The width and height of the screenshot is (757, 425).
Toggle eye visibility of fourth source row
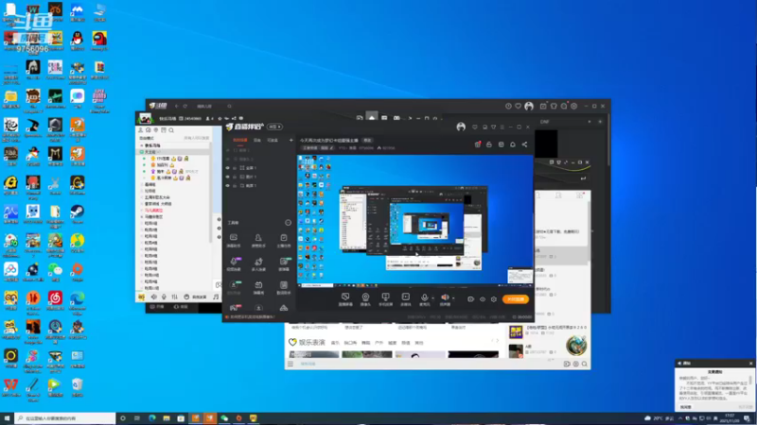228,177
